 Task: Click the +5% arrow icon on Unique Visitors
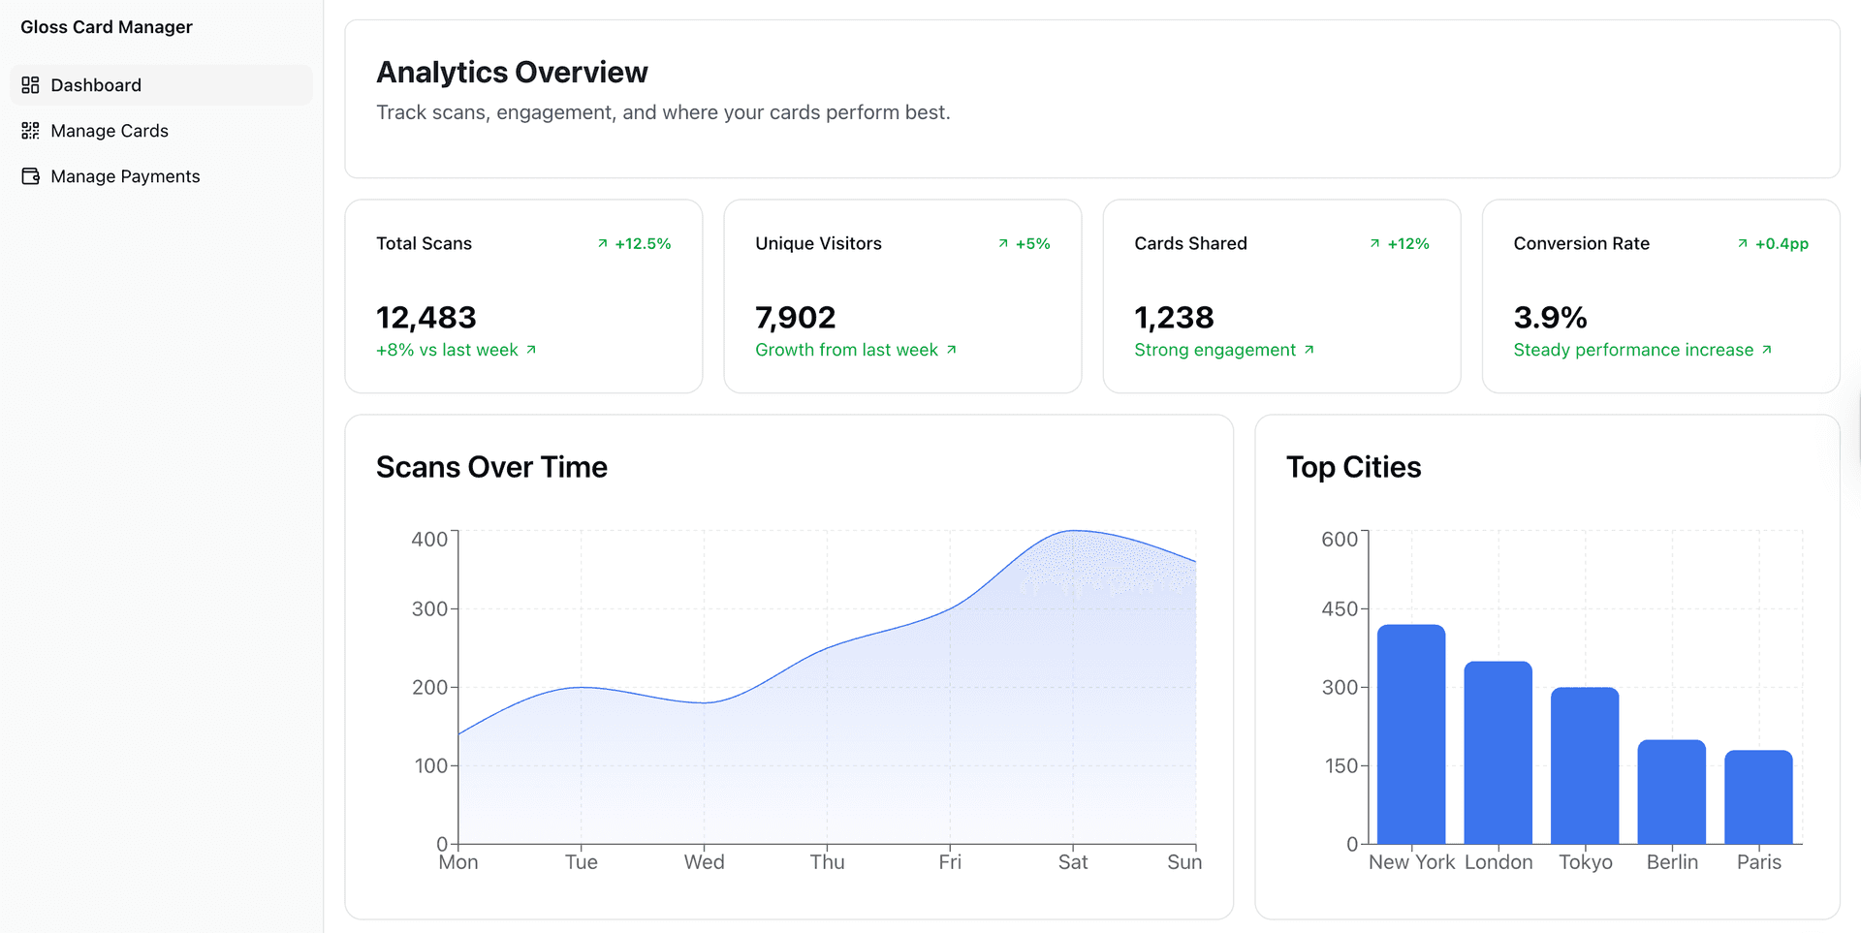[x=1003, y=244]
